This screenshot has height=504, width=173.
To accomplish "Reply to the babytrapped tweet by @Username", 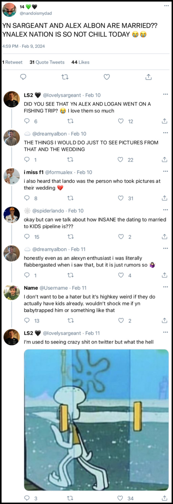I will pos(27,321).
